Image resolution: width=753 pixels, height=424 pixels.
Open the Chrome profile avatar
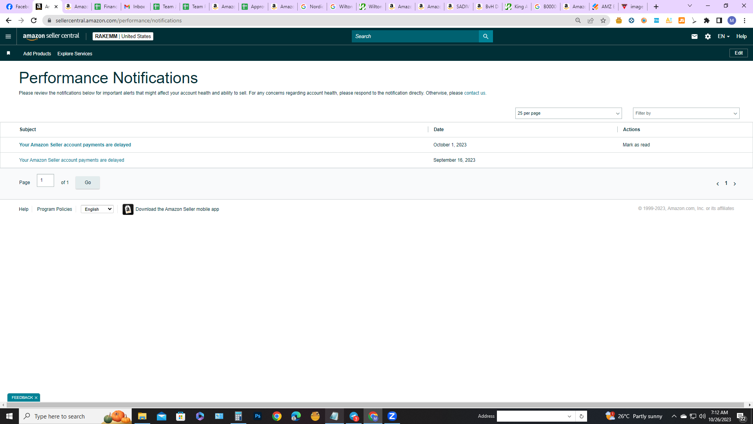click(x=732, y=20)
